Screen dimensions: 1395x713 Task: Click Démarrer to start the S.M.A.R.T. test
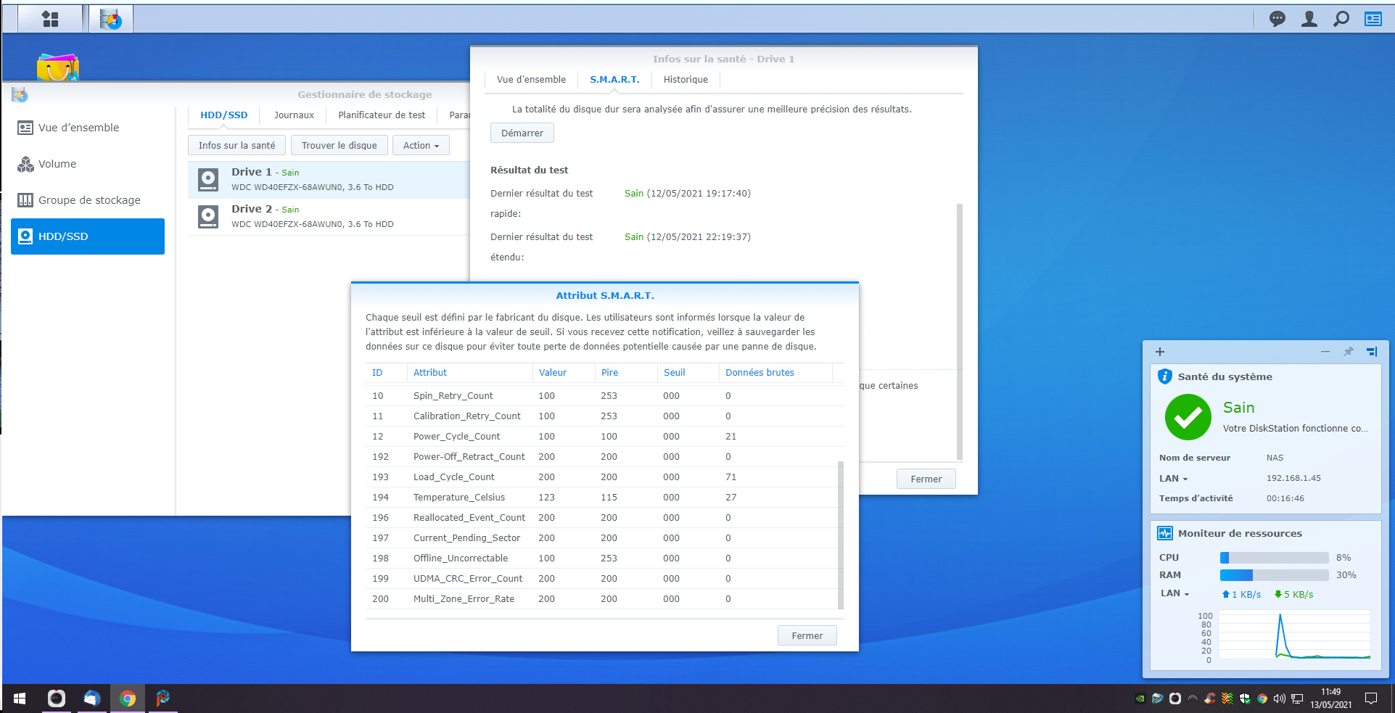[522, 133]
